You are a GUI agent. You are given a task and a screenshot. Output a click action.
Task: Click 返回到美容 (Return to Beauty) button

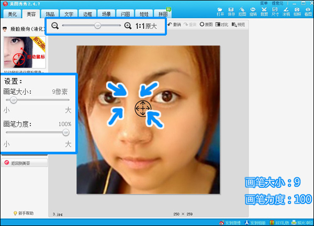[x=24, y=163]
